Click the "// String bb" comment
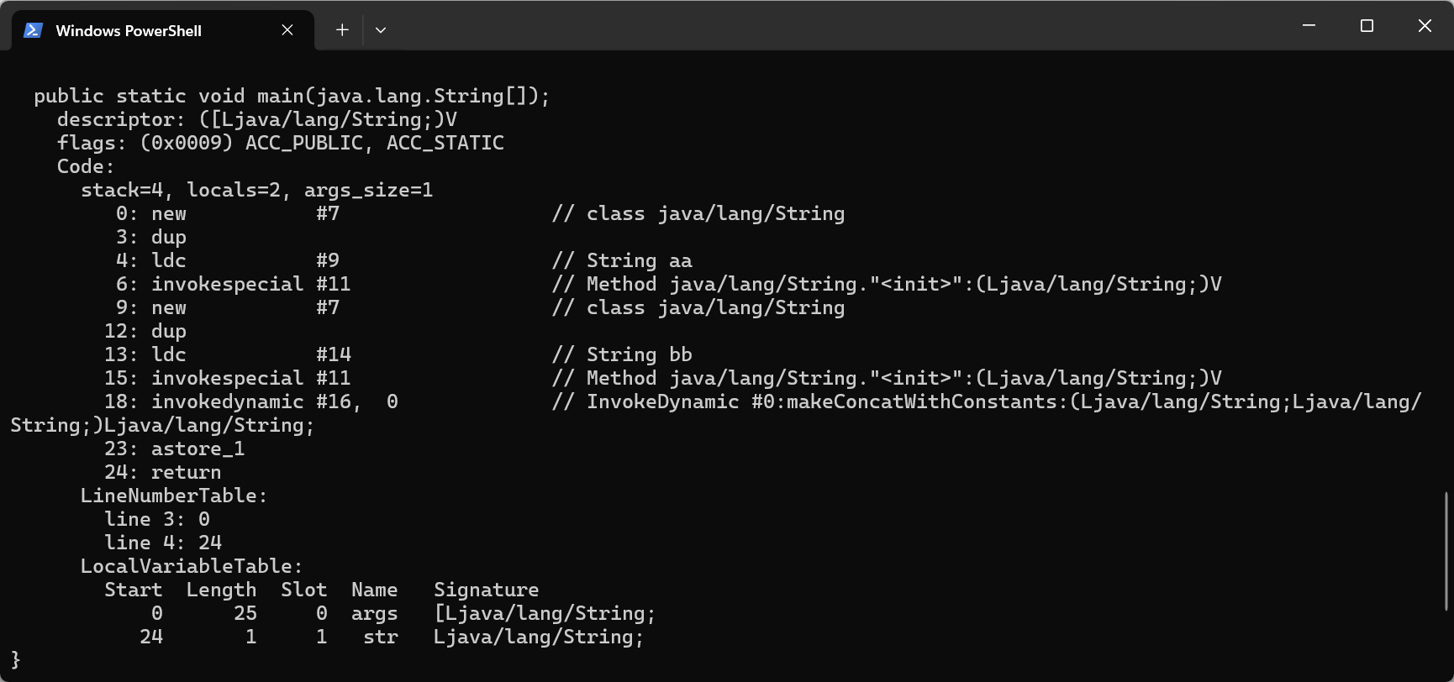The image size is (1454, 682). click(x=622, y=354)
